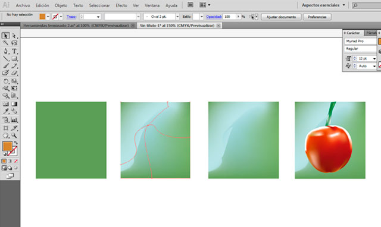This screenshot has width=381, height=227.
Task: Toggle the 'None' fill mode button
Action: [16, 161]
